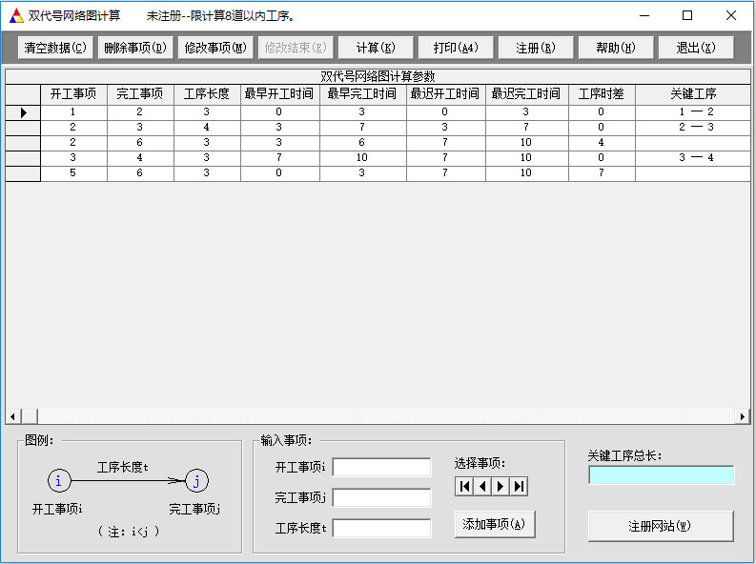Click the legend node circle i
This screenshot has width=756, height=564.
click(x=59, y=481)
